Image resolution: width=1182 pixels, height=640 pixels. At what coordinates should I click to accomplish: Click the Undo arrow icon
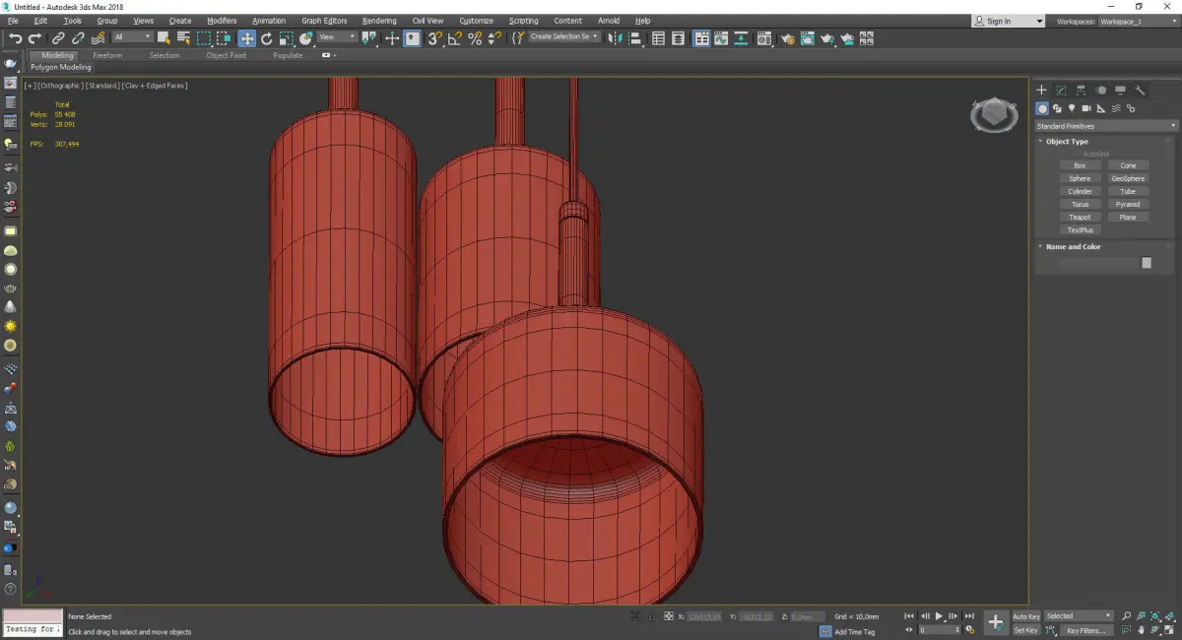click(x=15, y=38)
